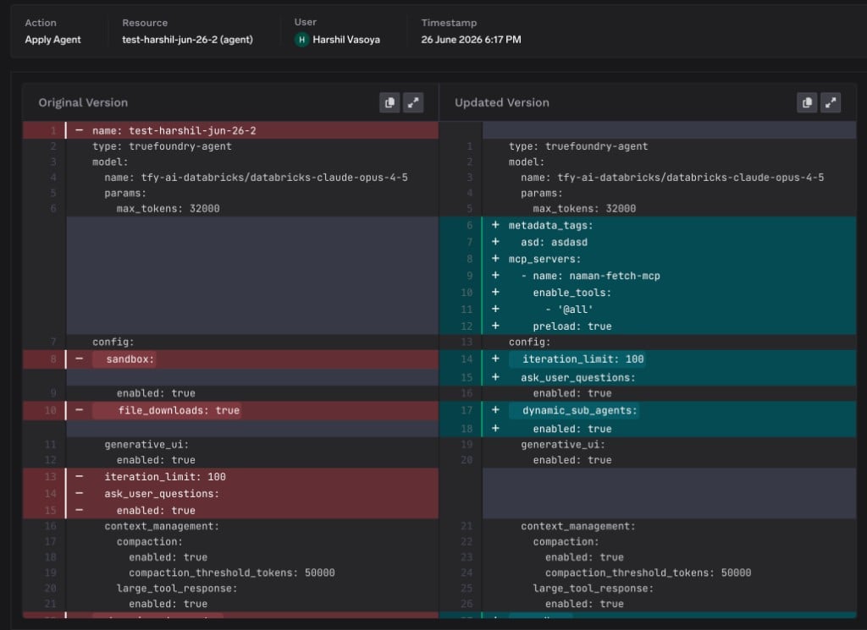Click the Harshil Vasoya user avatar
This screenshot has height=630, width=867.
[x=301, y=40]
